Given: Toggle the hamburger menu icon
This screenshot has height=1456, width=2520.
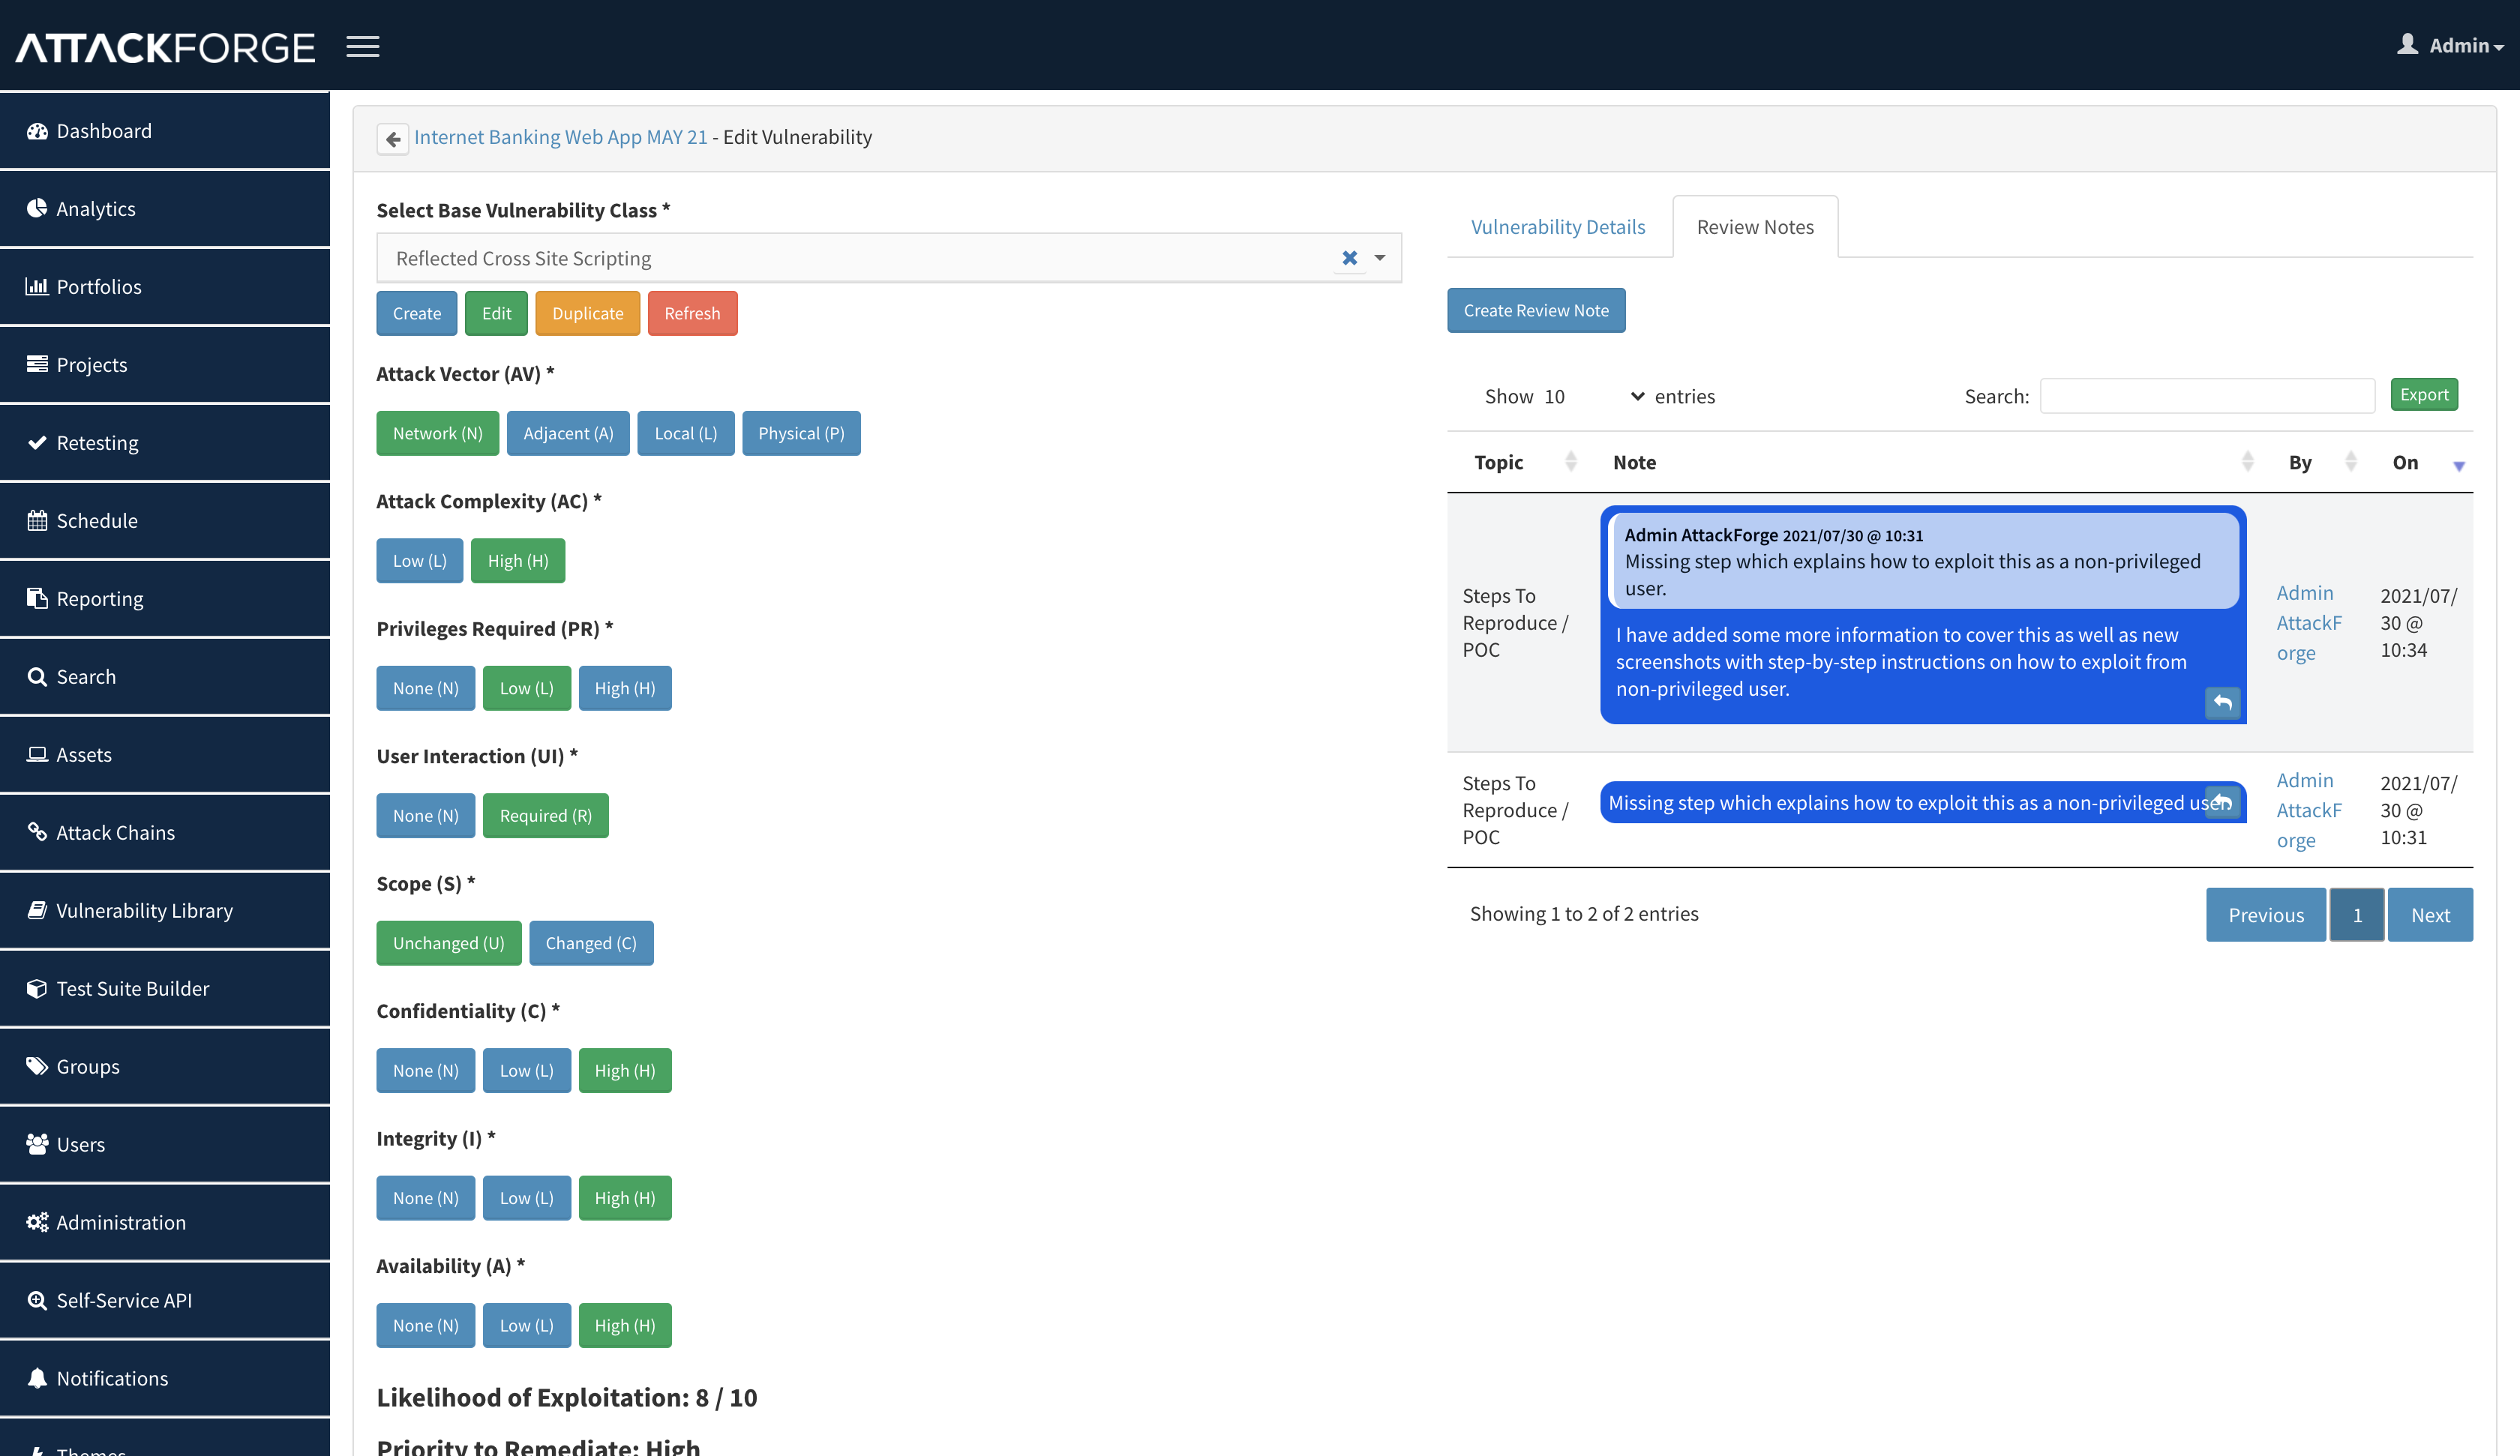Looking at the screenshot, I should point(363,46).
